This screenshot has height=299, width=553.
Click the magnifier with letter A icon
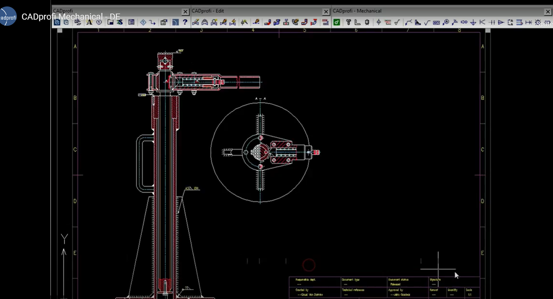[446, 22]
